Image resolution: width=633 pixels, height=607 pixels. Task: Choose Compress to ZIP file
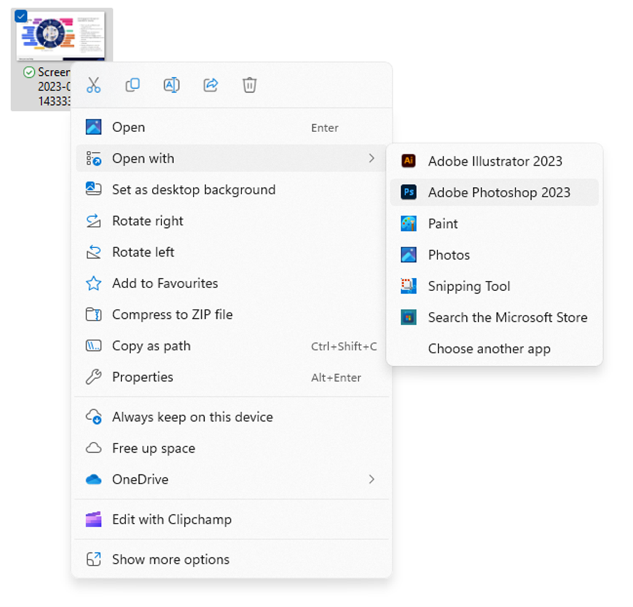click(171, 315)
